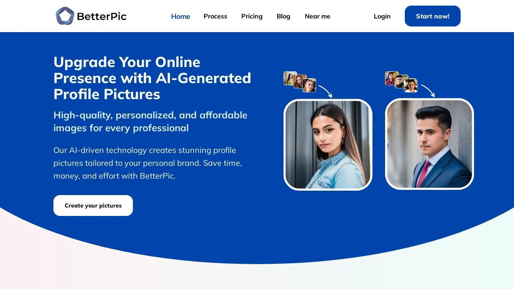Image resolution: width=514 pixels, height=289 pixels.
Task: Click the curved arrow above woman portrait
Action: (x=326, y=91)
